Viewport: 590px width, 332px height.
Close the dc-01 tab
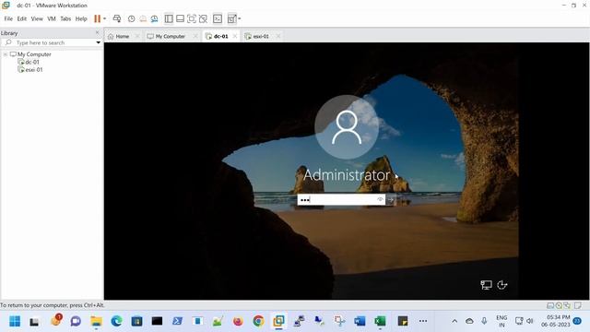[235, 36]
